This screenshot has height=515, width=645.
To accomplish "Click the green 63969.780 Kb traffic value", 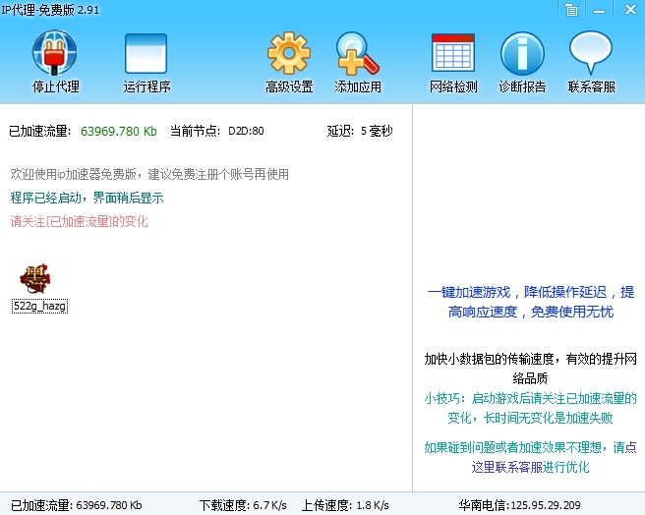I will [118, 132].
